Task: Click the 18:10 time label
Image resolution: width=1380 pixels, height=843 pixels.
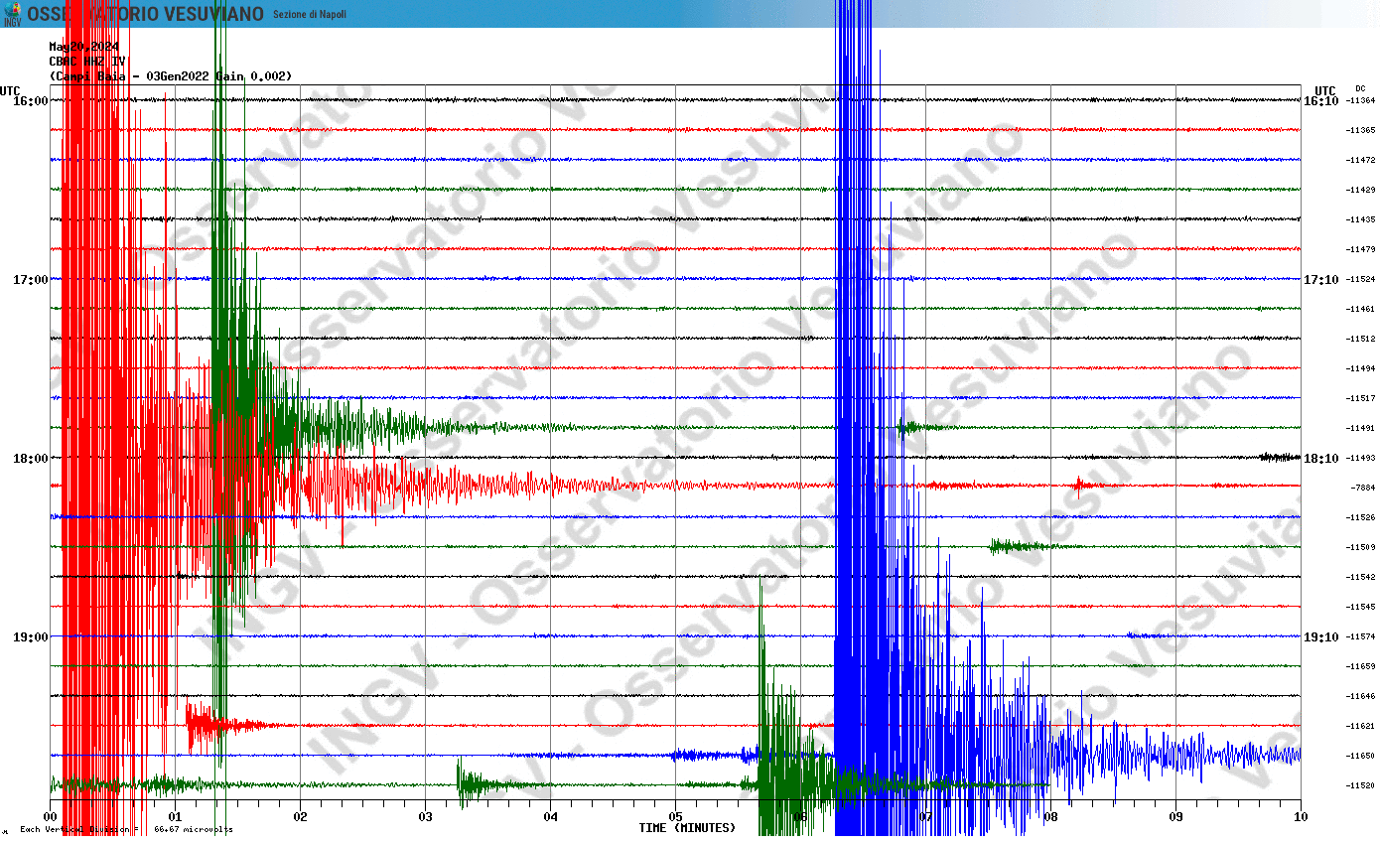Action: tap(1321, 458)
